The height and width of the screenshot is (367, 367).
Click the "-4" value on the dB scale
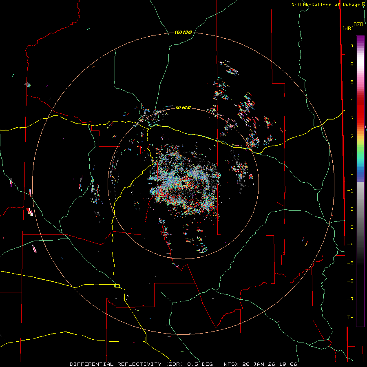point(350,245)
